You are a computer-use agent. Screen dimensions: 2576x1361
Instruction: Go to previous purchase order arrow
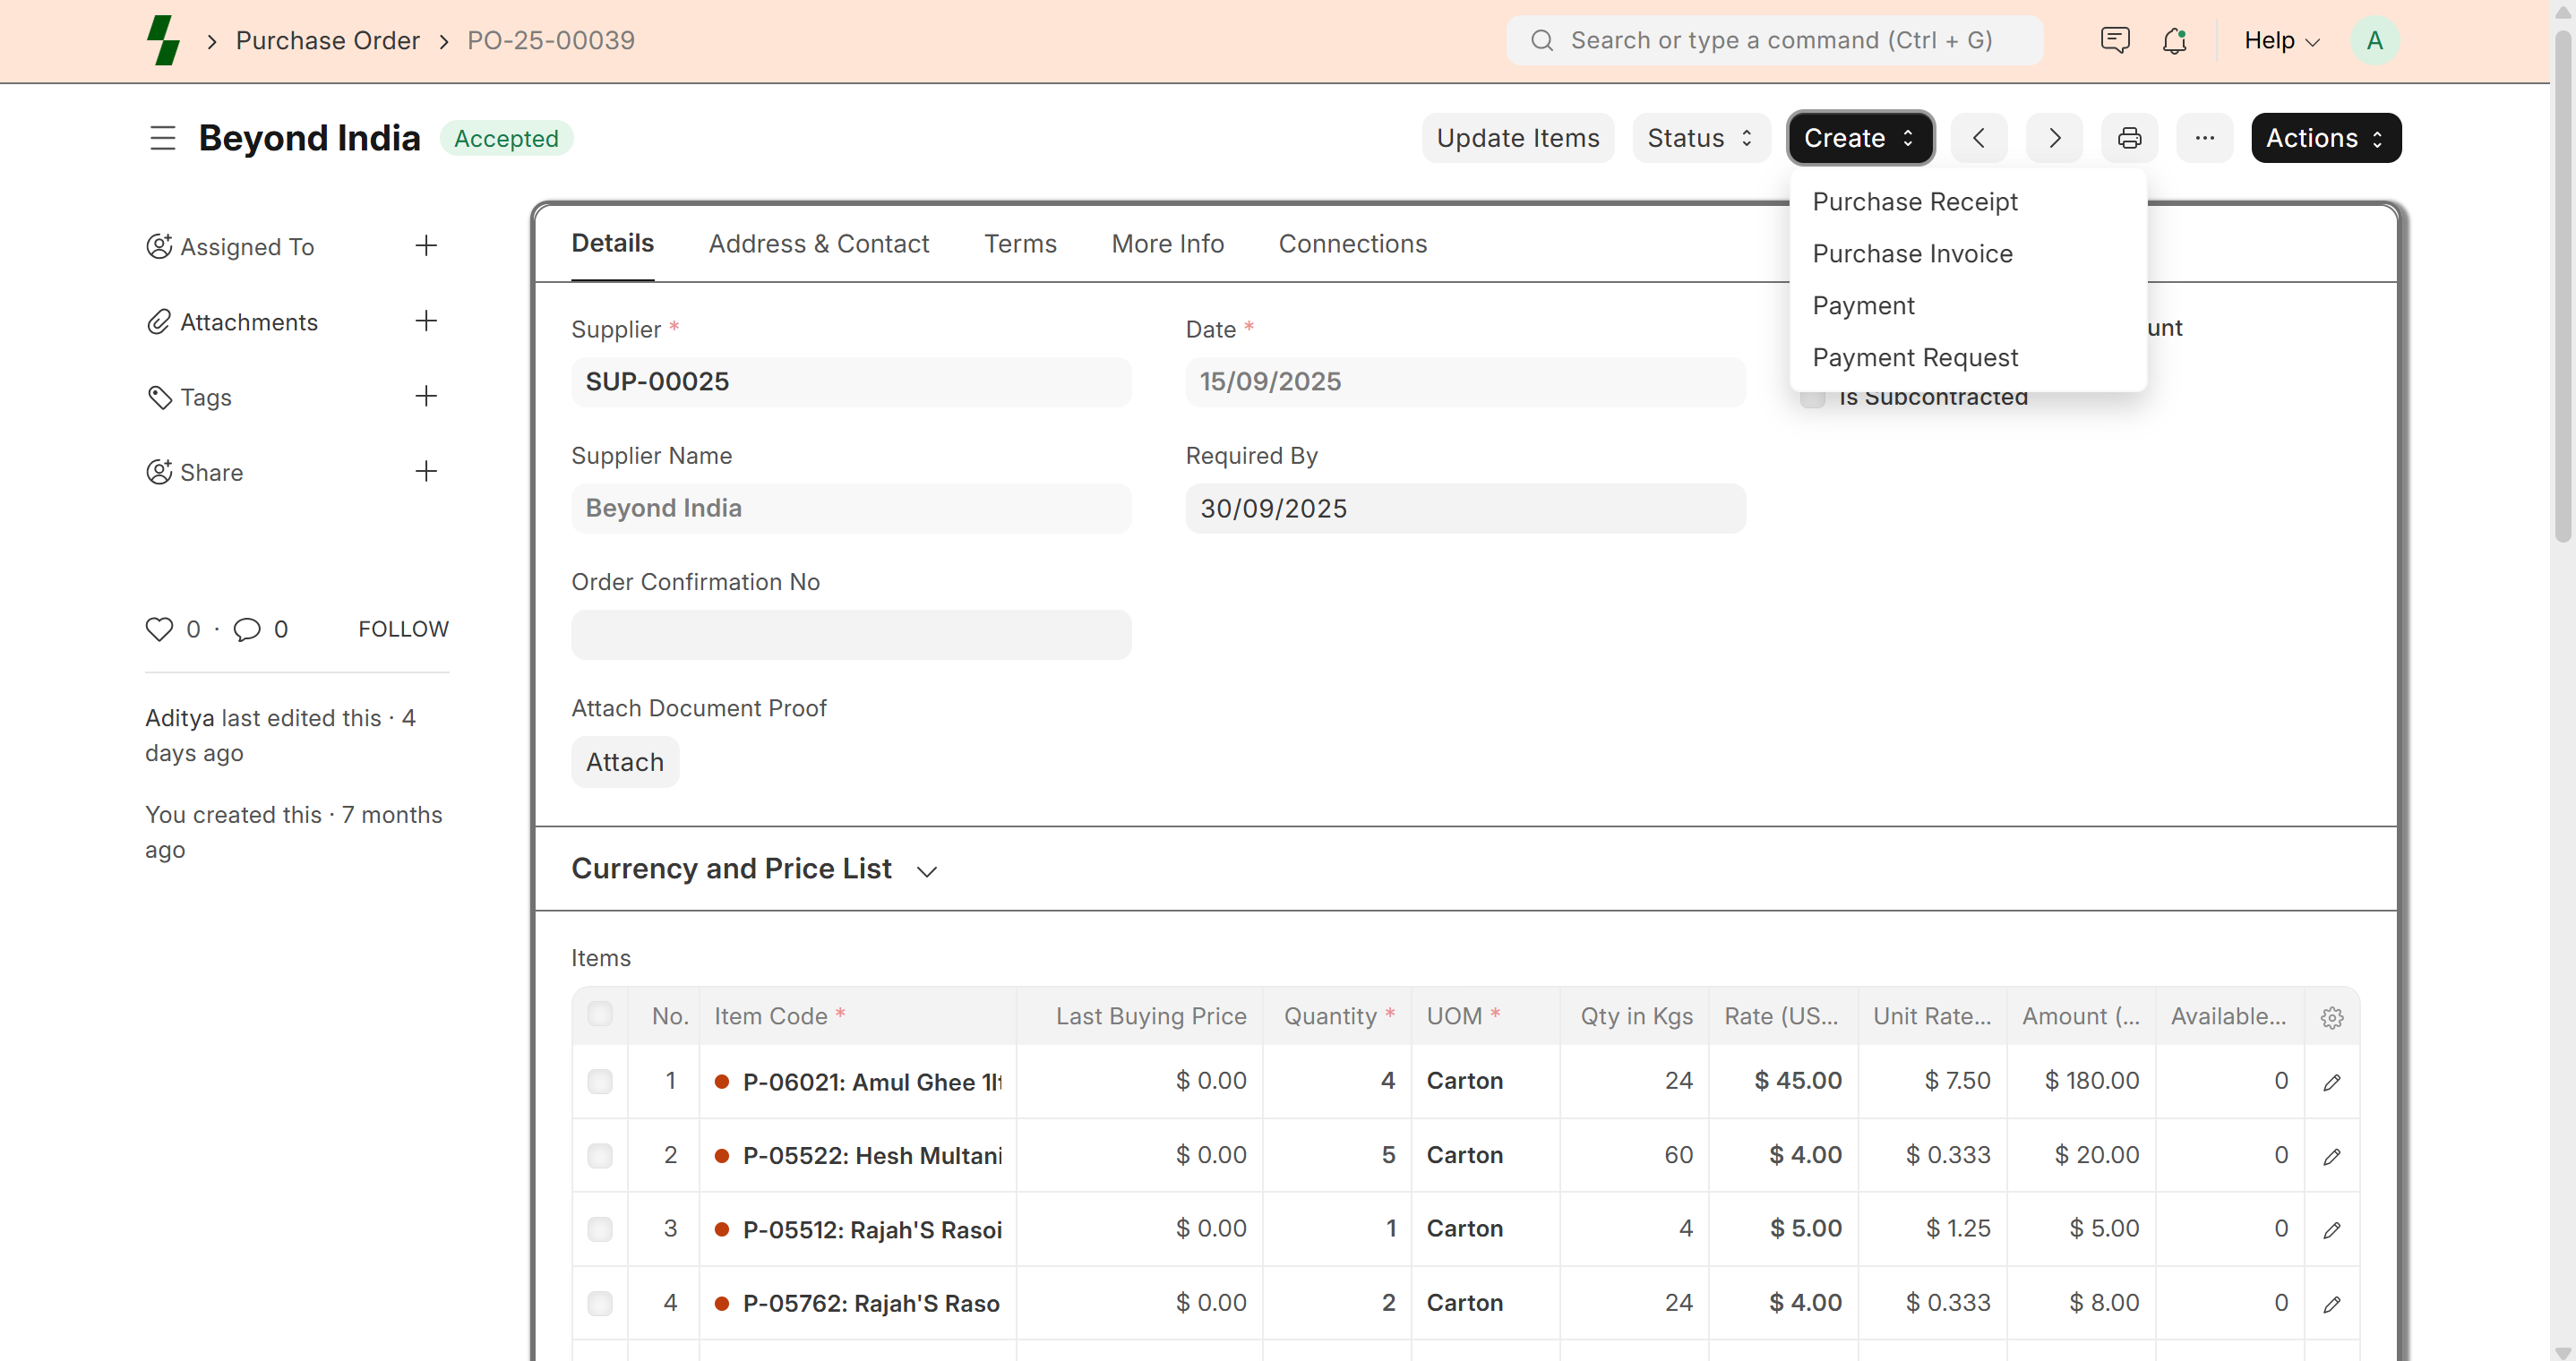1978,138
